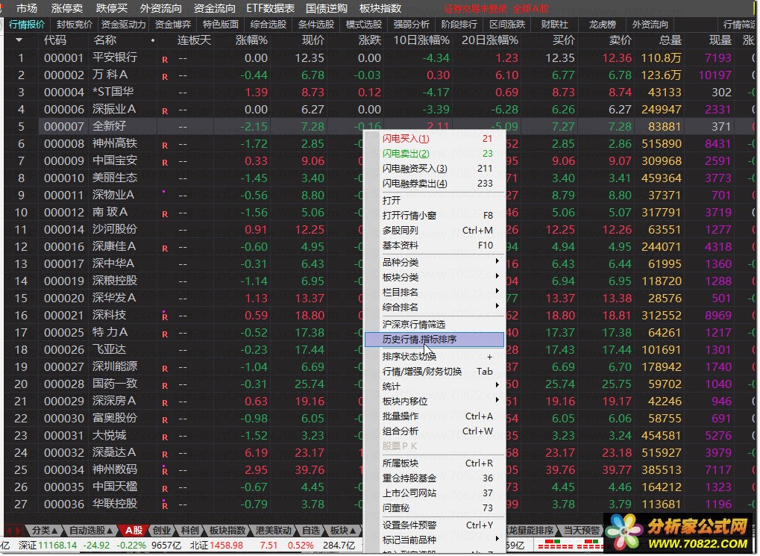This screenshot has height=556, width=760.
Task: Open the 自动选股▲ bottom tab popup
Action: 91,531
